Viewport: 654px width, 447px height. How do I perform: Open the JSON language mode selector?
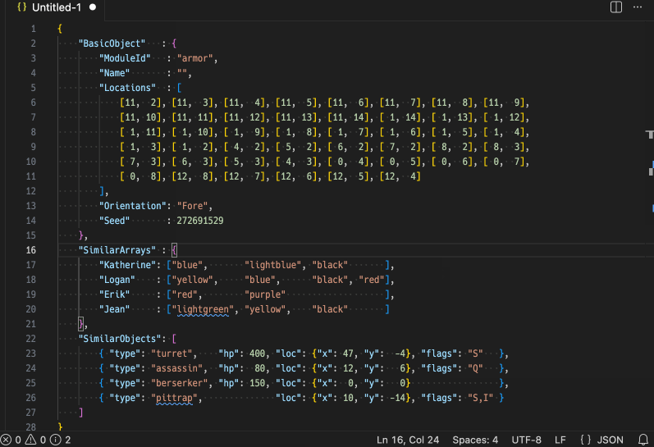coord(601,440)
